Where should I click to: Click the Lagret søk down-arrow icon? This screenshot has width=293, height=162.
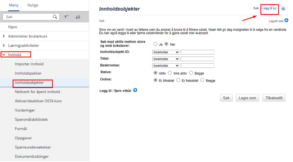pyautogui.click(x=286, y=20)
